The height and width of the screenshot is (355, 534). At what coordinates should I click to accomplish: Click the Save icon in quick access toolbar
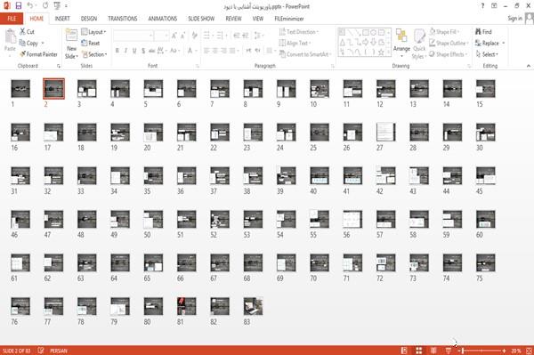(x=19, y=6)
